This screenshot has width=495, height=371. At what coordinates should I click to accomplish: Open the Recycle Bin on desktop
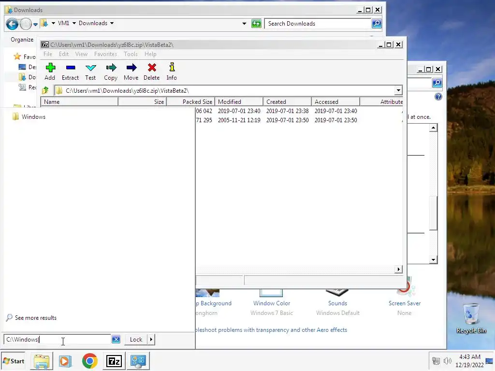471,318
